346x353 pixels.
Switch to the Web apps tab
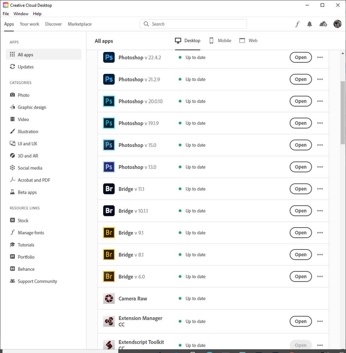pyautogui.click(x=248, y=41)
